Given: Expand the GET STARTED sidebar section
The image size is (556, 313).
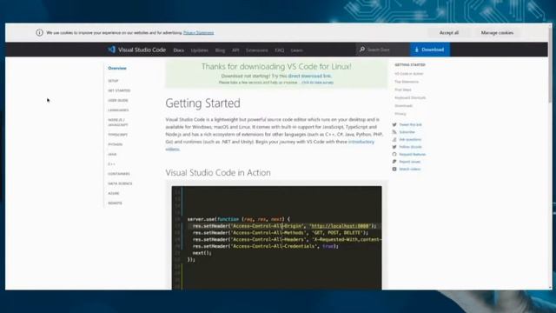Looking at the screenshot, I should pyautogui.click(x=119, y=90).
